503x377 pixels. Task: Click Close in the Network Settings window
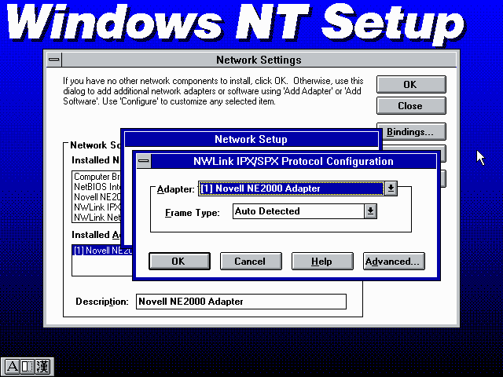(411, 105)
